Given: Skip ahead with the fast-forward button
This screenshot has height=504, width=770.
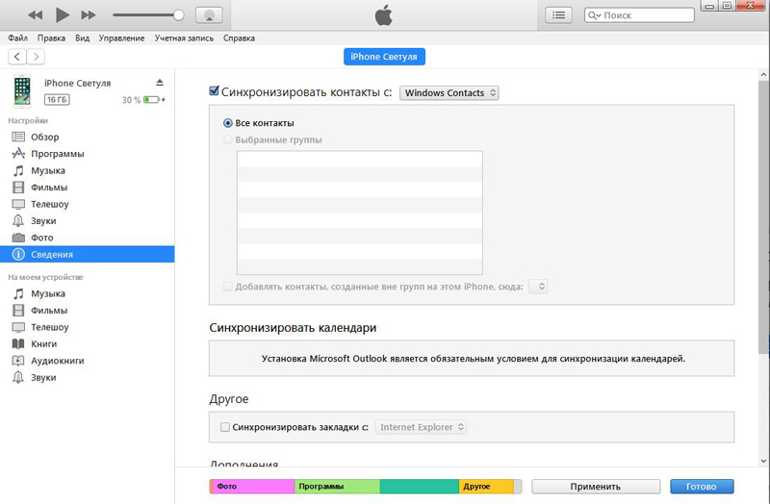Looking at the screenshot, I should (89, 15).
